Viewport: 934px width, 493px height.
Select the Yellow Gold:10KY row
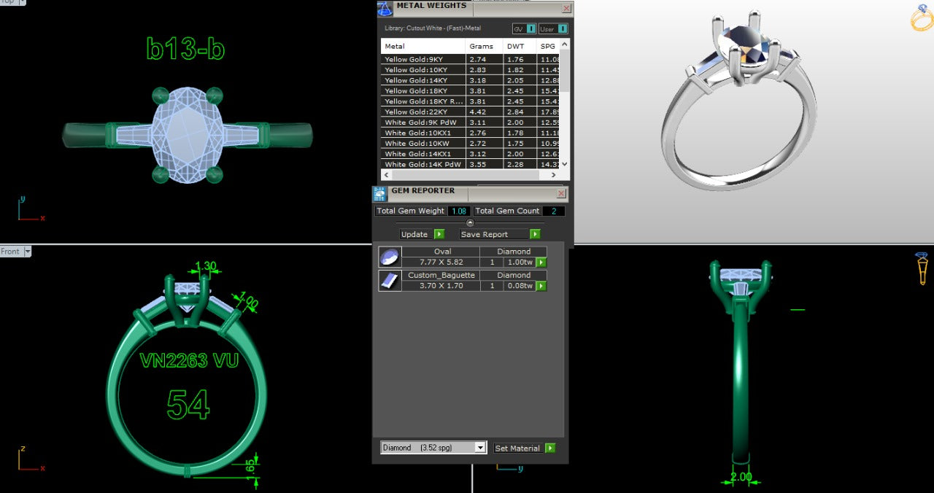coord(471,70)
